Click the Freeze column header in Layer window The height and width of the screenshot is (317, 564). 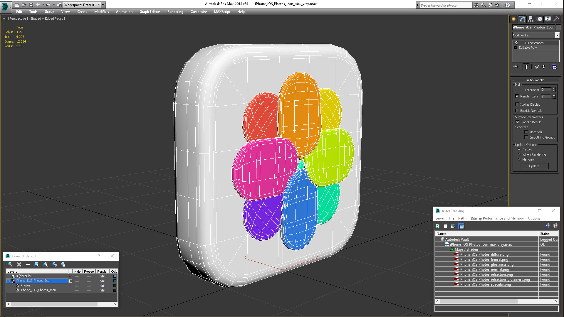click(x=89, y=272)
